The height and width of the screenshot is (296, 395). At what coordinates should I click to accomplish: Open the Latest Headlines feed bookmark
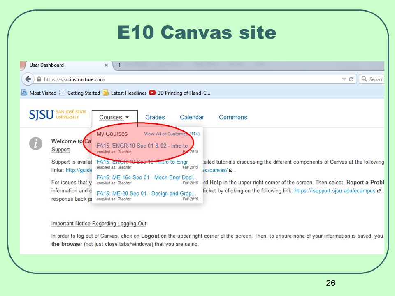[x=124, y=93]
